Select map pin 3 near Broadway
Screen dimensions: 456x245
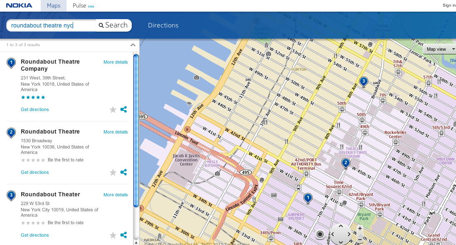[363, 82]
